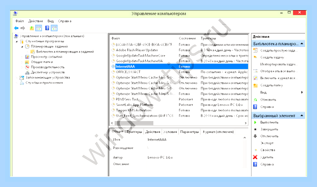317x187 pixels.
Task: Click the Экспорт action
Action: 267,143
